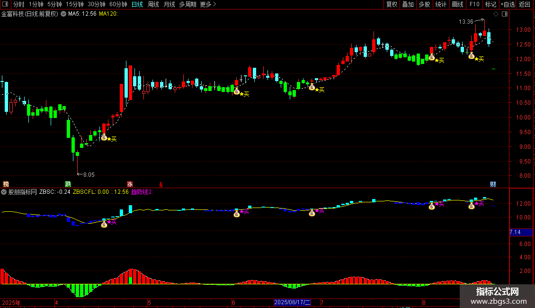Click last money-bag signal in indicator panel
The image size is (535, 308).
pyautogui.click(x=472, y=206)
